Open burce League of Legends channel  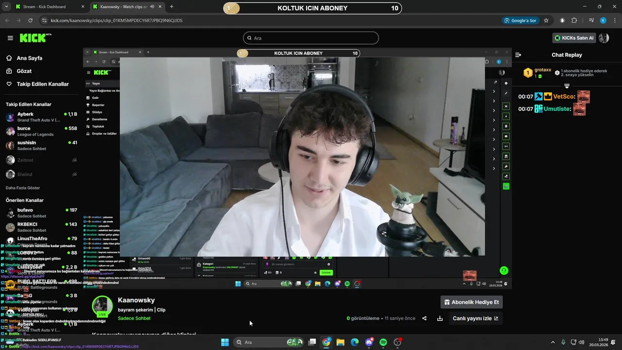[41, 131]
